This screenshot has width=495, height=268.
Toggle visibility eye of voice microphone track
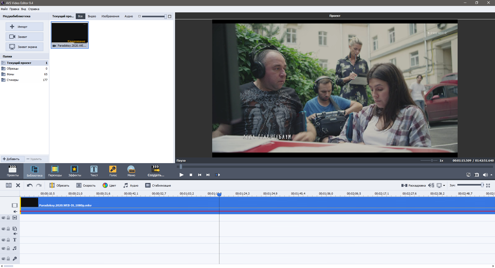click(3, 259)
